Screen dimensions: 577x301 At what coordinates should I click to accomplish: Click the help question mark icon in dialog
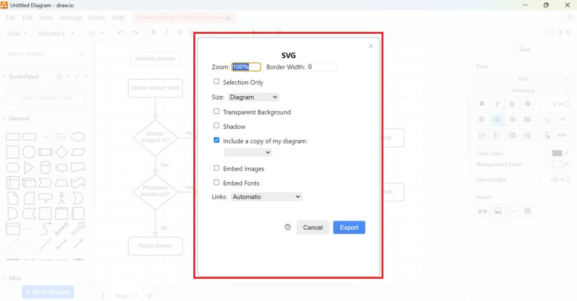tap(288, 227)
